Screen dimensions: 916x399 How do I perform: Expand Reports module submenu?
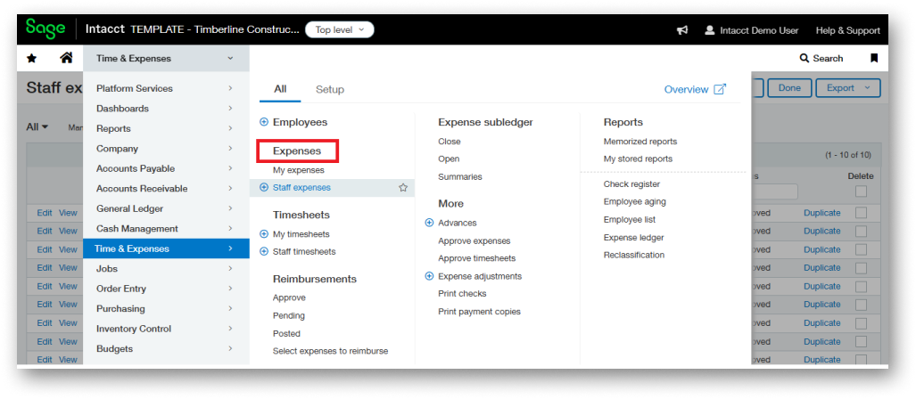tap(230, 128)
